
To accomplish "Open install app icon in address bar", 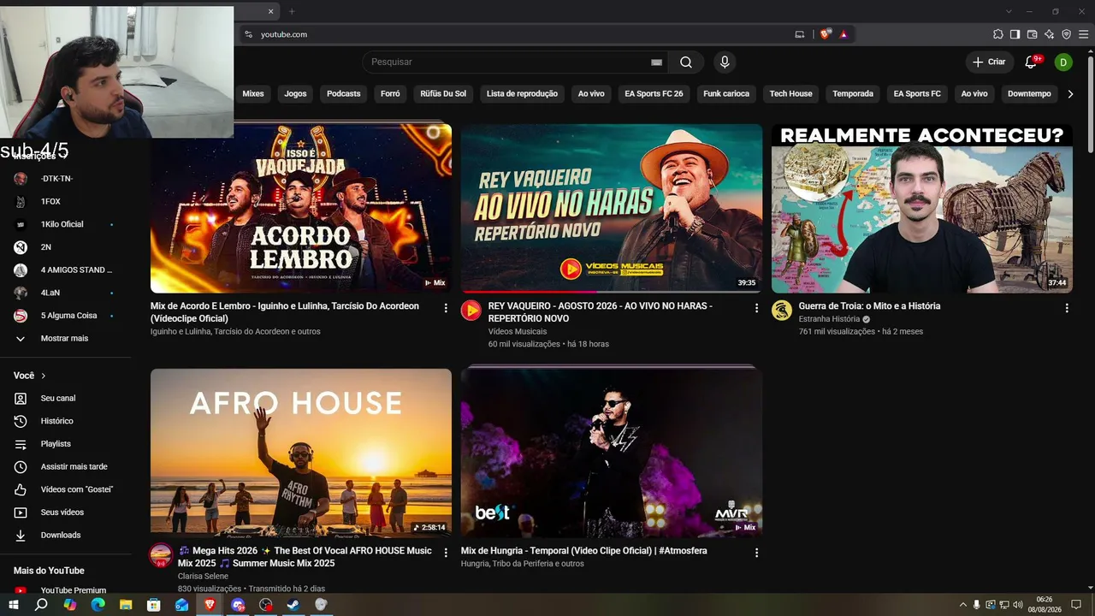I will (x=800, y=34).
